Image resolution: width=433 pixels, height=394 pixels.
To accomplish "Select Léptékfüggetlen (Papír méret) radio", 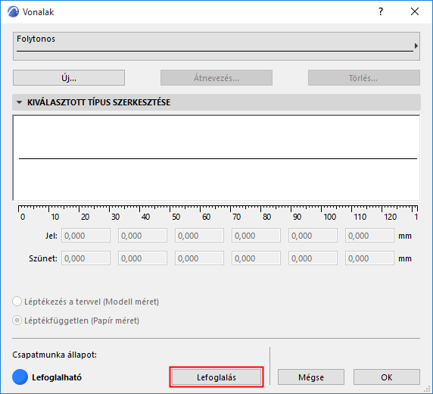I will point(17,321).
